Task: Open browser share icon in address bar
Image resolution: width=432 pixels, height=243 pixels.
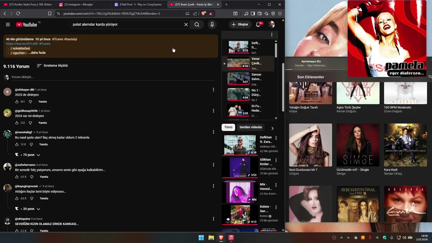Action: [x=195, y=13]
